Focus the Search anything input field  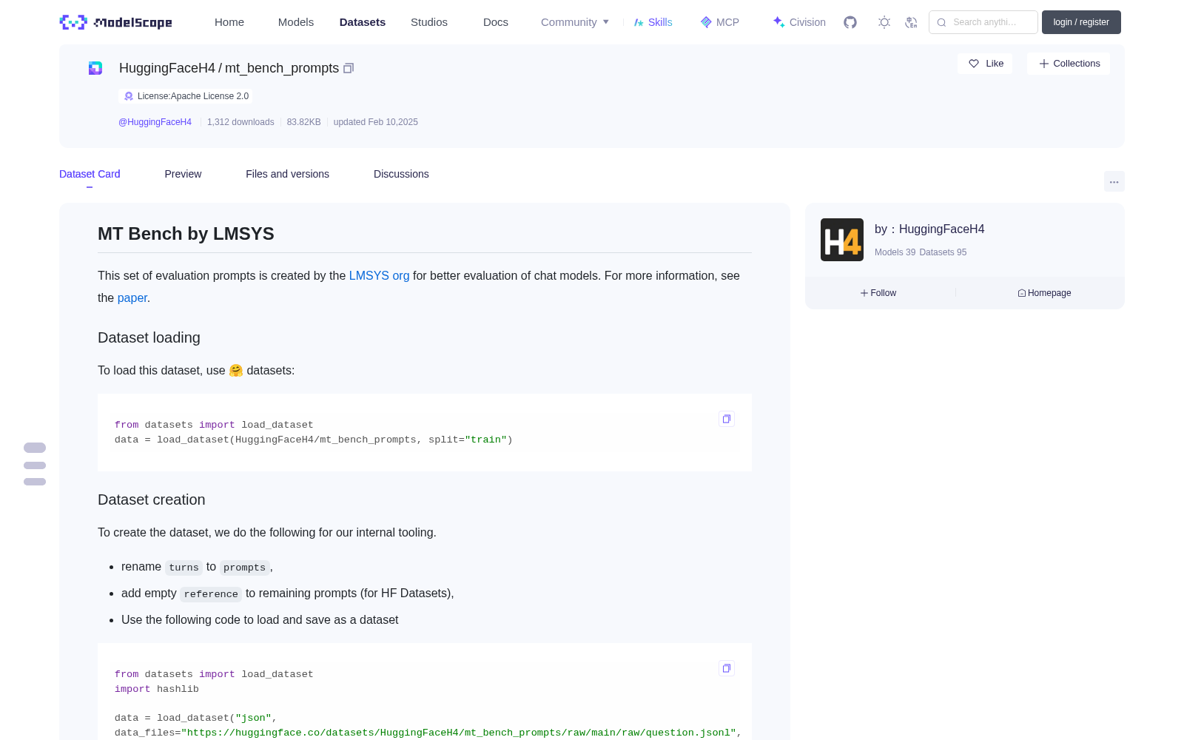983,22
